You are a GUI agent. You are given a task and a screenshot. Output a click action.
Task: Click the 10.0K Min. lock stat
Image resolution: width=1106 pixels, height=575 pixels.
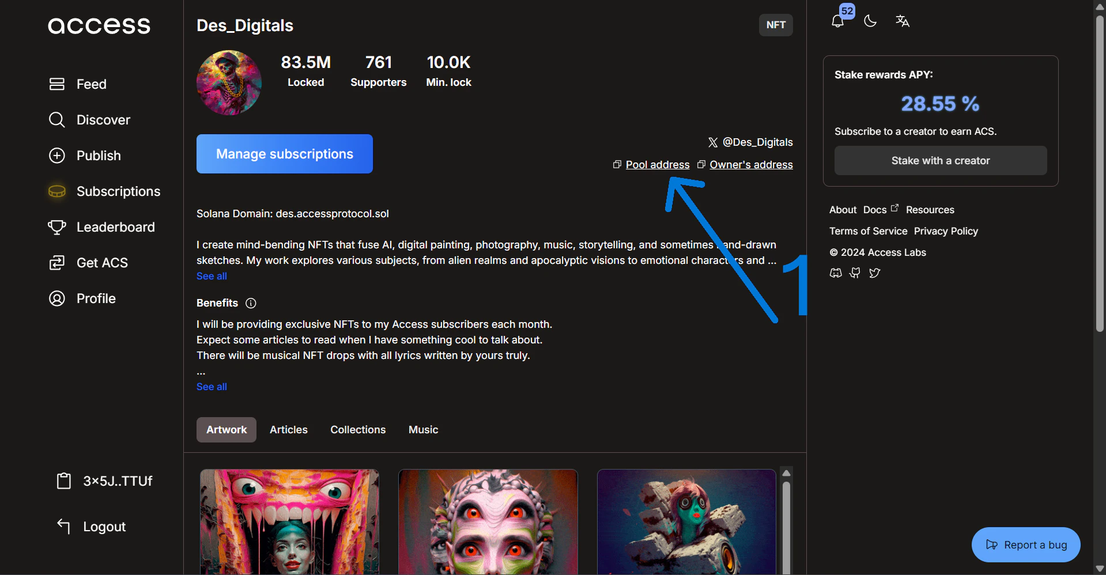(448, 71)
